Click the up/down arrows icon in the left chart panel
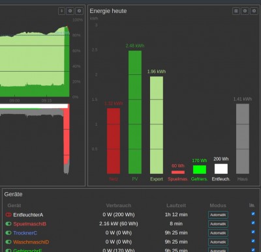The image size is (261, 252). coord(61,11)
